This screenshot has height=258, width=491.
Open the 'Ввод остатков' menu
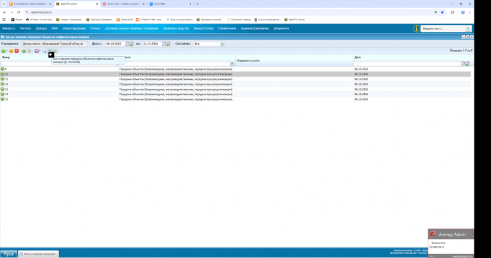(x=203, y=29)
